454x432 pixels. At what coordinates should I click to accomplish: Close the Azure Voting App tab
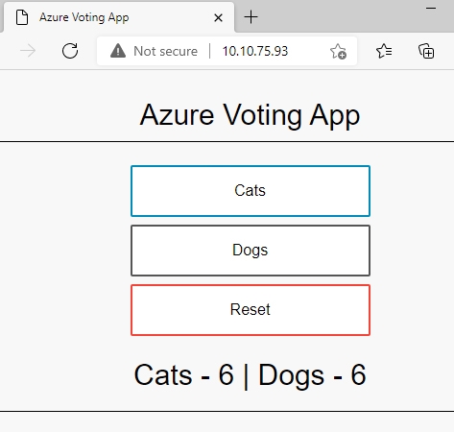[218, 17]
